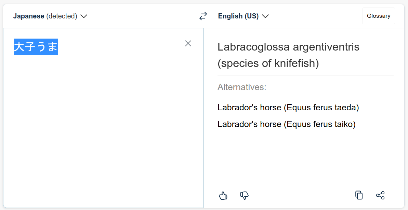Clear the Japanese source text

coord(188,43)
